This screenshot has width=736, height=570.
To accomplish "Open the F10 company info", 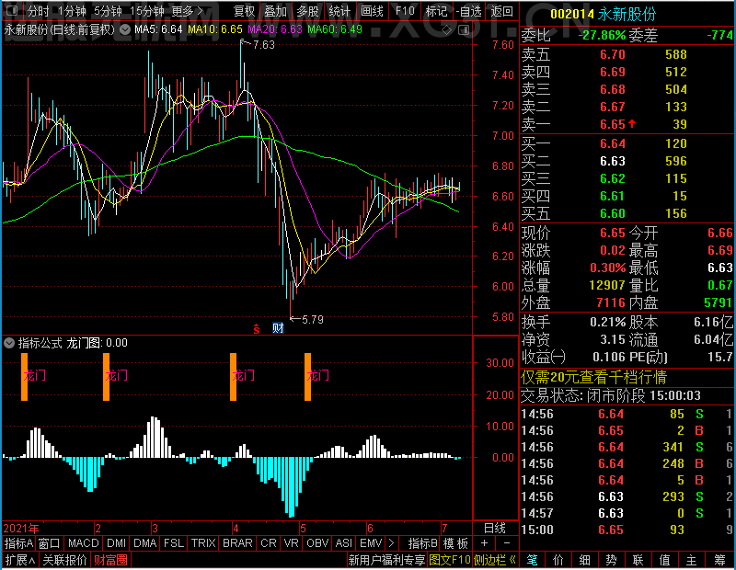I will click(405, 10).
